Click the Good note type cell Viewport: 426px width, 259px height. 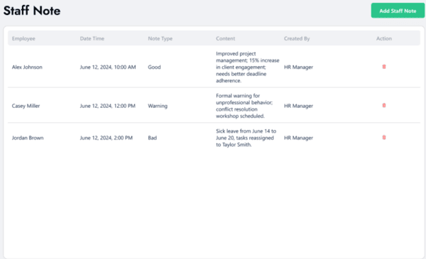[x=154, y=67]
